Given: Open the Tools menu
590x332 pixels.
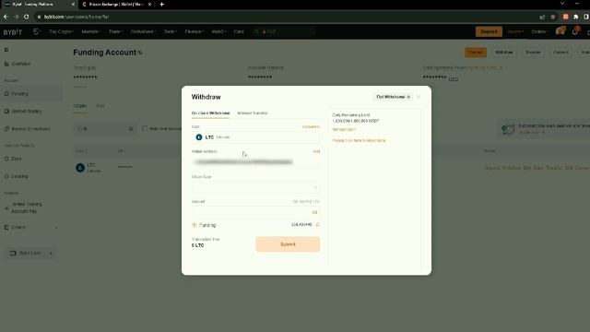Looking at the screenshot, I should (x=170, y=31).
